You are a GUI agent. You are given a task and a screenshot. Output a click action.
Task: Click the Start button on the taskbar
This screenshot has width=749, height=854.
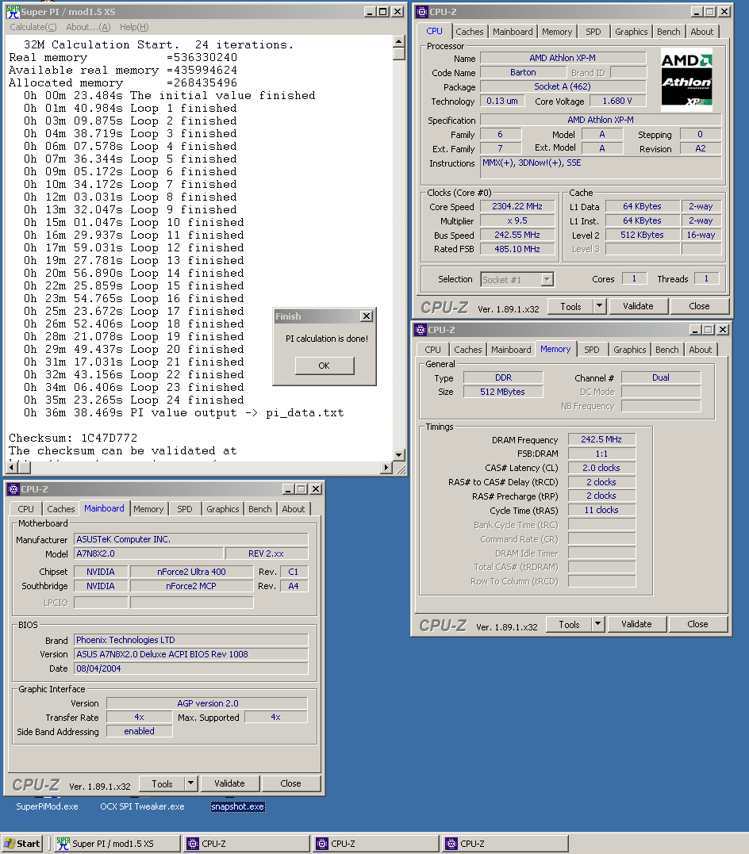coord(22,844)
